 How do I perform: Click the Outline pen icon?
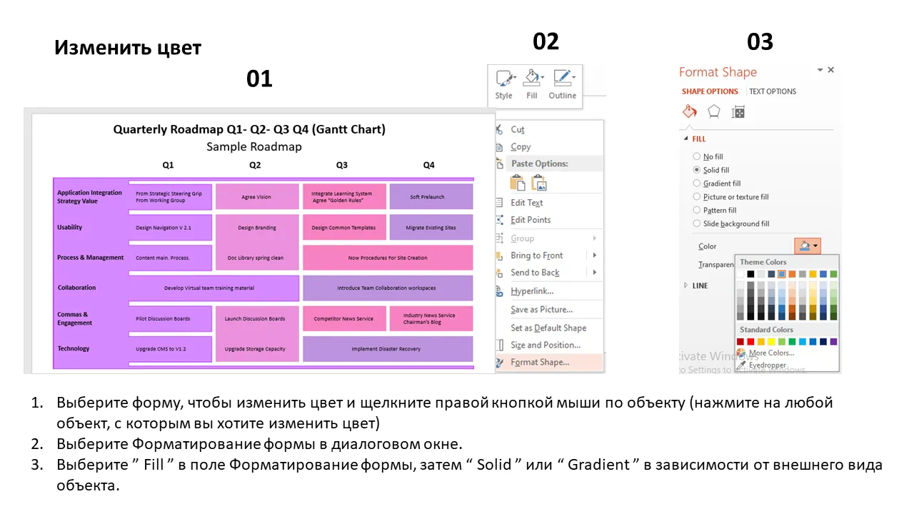562,79
